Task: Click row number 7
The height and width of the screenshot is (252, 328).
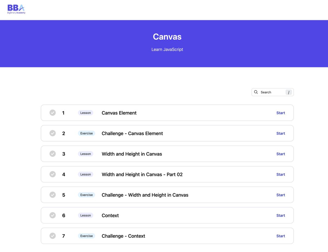Action: tap(64, 236)
